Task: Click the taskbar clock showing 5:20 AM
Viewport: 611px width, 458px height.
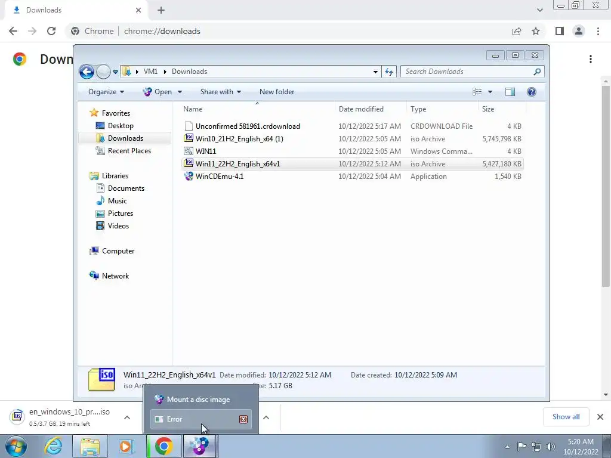Action: click(x=580, y=447)
